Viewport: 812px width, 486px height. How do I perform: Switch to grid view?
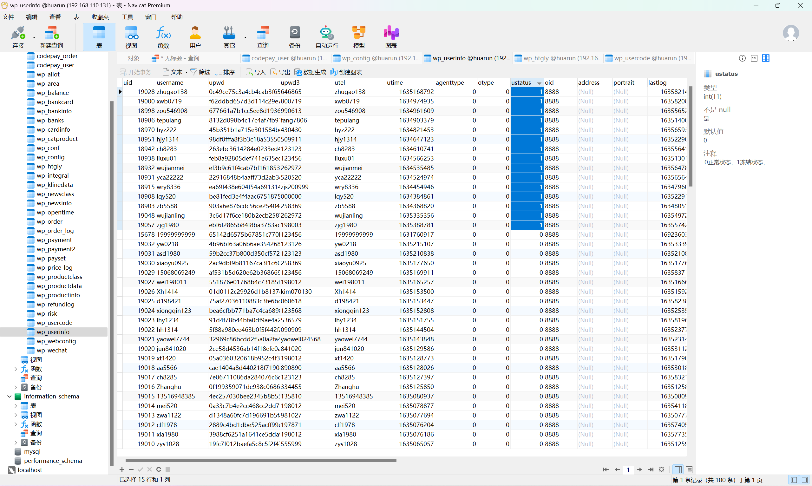678,470
